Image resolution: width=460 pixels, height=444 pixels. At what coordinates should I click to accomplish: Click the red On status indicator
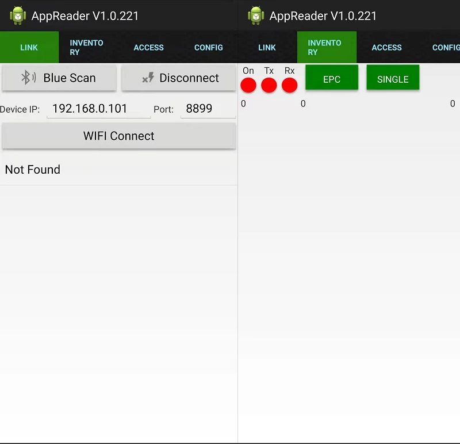click(x=248, y=85)
